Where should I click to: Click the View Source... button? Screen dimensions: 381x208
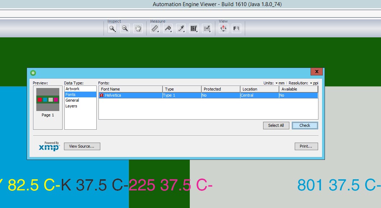click(x=82, y=146)
